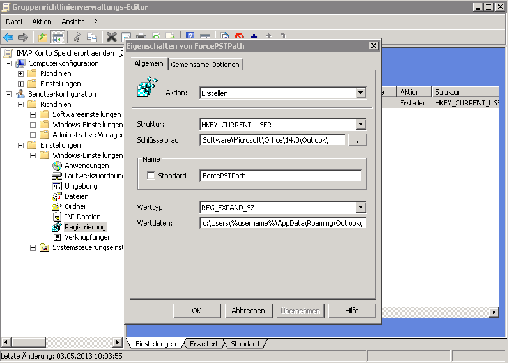Select the INI-Dateien document icon

(x=57, y=217)
